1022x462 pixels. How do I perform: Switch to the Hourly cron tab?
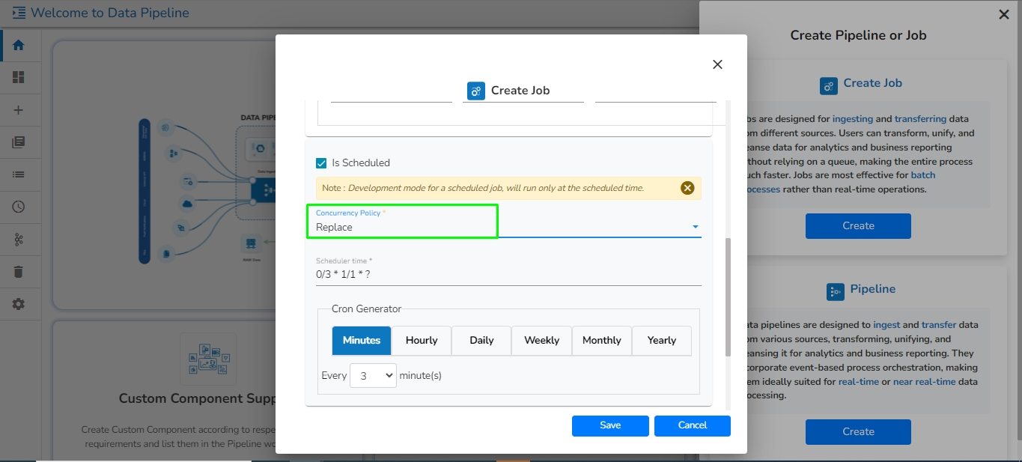(x=422, y=340)
